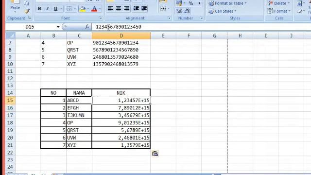
Task: Apply yellow fill color bucket
Action: click(x=83, y=9)
